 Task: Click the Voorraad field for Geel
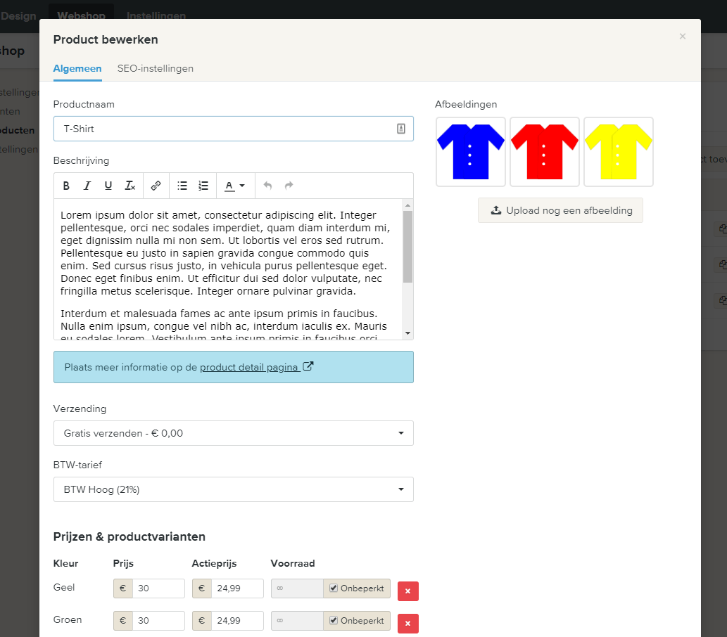(x=297, y=588)
